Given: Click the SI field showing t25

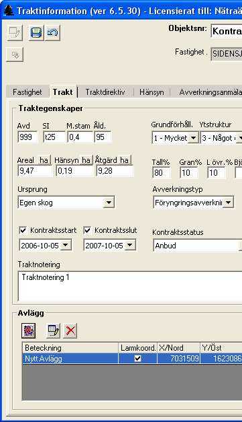Looking at the screenshot, I should (54, 137).
